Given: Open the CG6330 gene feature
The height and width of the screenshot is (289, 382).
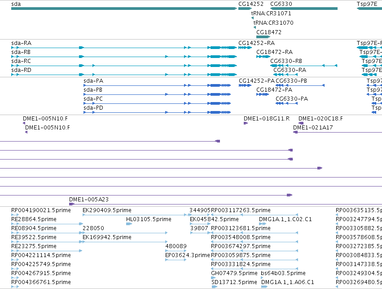Looking at the screenshot, I should (x=304, y=9).
